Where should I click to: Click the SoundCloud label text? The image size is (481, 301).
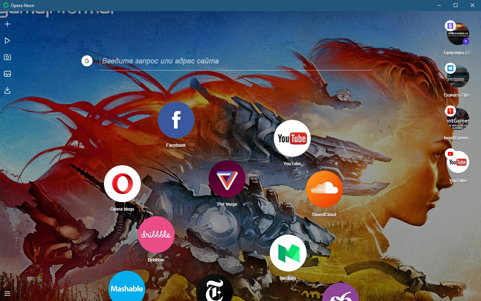pyautogui.click(x=324, y=215)
